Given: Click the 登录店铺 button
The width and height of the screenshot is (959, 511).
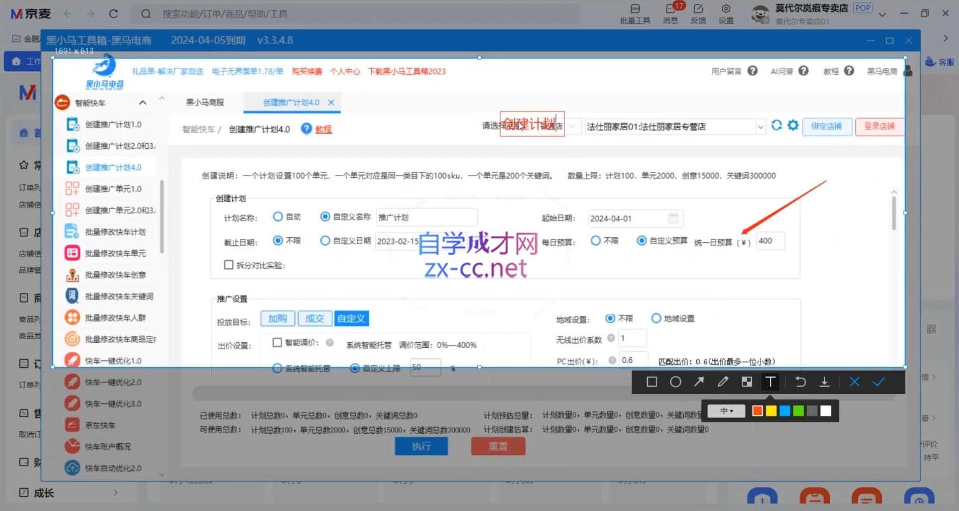Looking at the screenshot, I should tap(879, 126).
